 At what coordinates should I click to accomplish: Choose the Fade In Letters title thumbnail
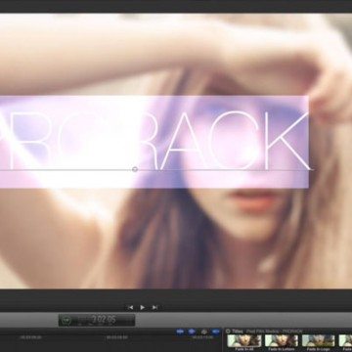click(282, 340)
